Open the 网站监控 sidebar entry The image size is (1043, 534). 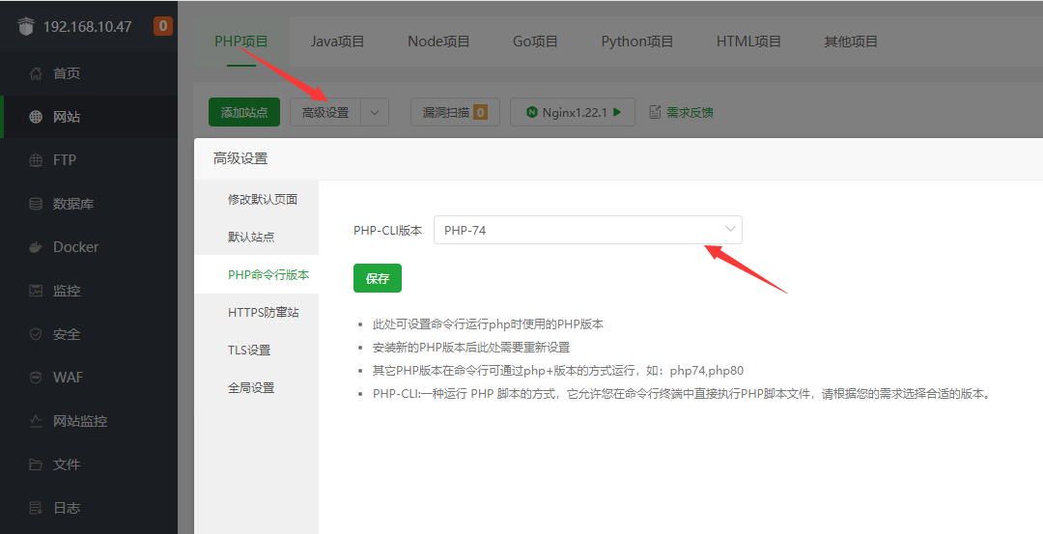tap(89, 421)
